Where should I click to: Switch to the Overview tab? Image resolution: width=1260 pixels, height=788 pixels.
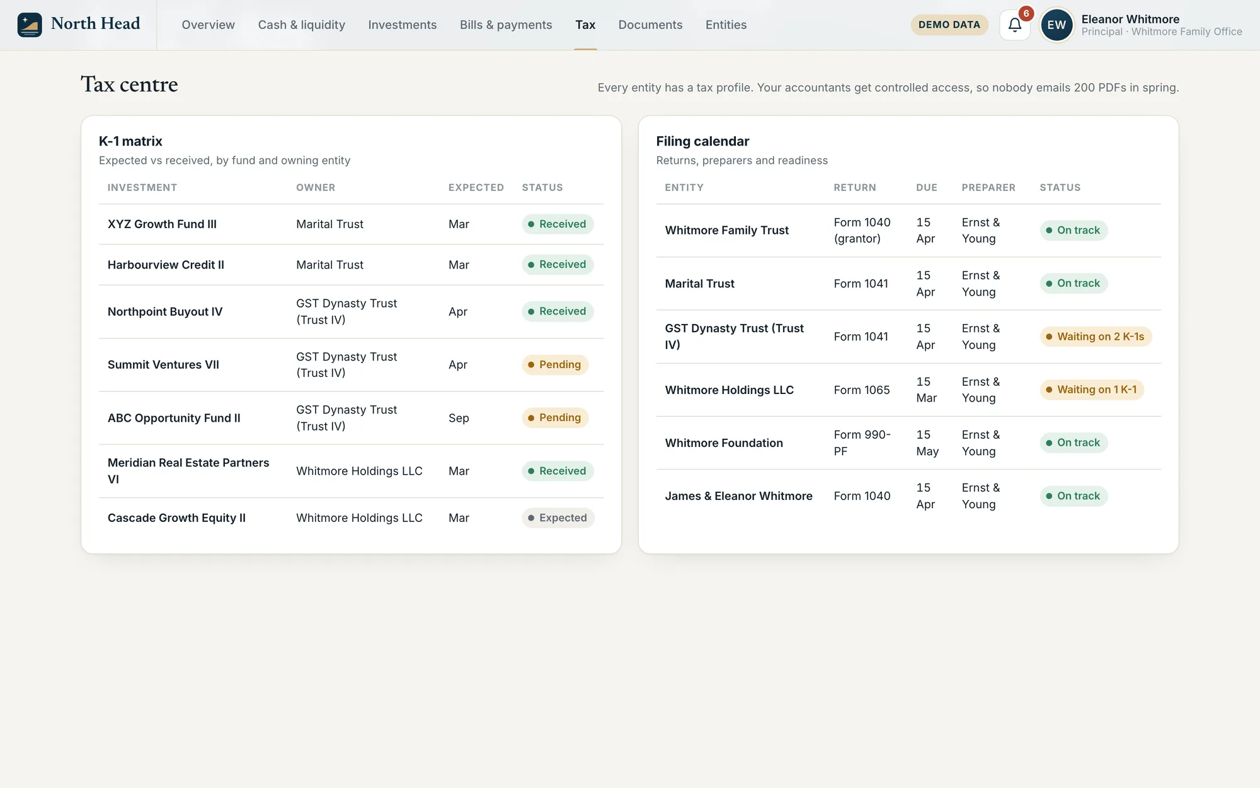click(x=208, y=25)
